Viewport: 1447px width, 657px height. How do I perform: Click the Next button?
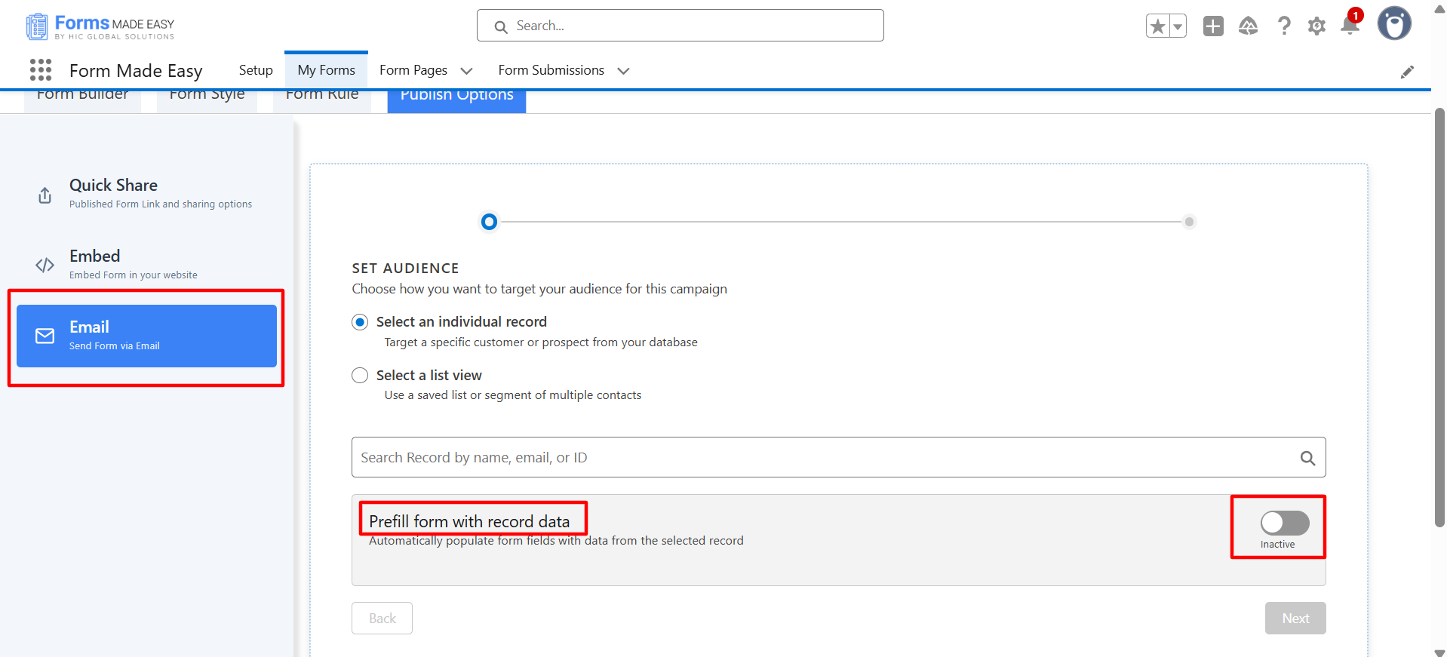pos(1295,619)
